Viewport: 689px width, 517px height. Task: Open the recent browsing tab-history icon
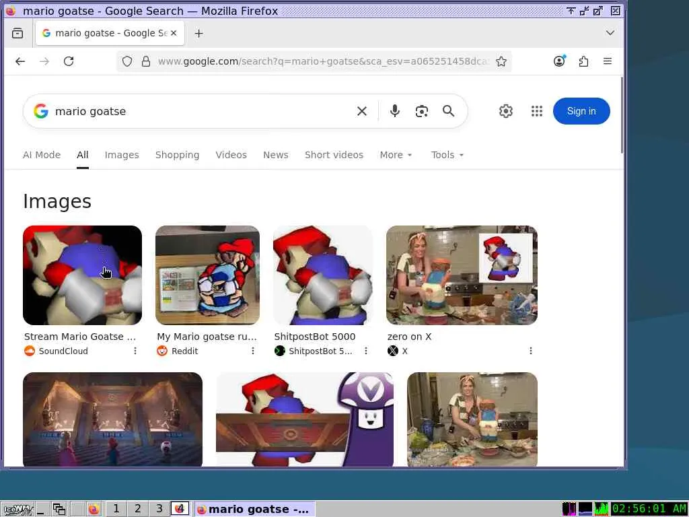(x=17, y=33)
